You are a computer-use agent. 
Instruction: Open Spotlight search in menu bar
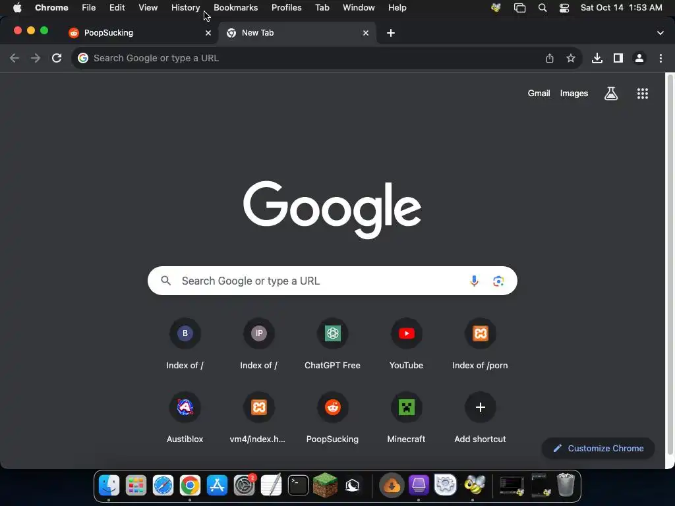tap(543, 8)
